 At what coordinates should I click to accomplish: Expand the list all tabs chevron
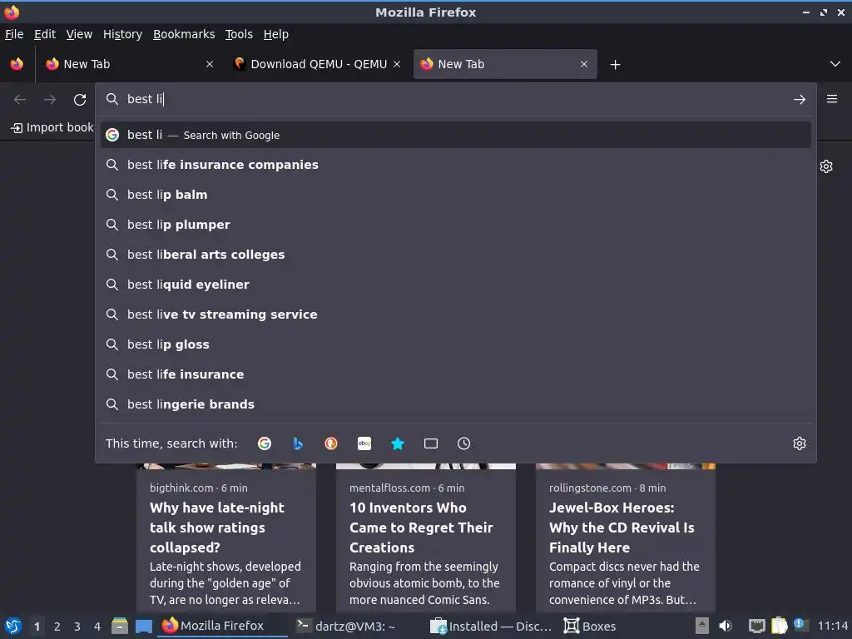(x=835, y=64)
